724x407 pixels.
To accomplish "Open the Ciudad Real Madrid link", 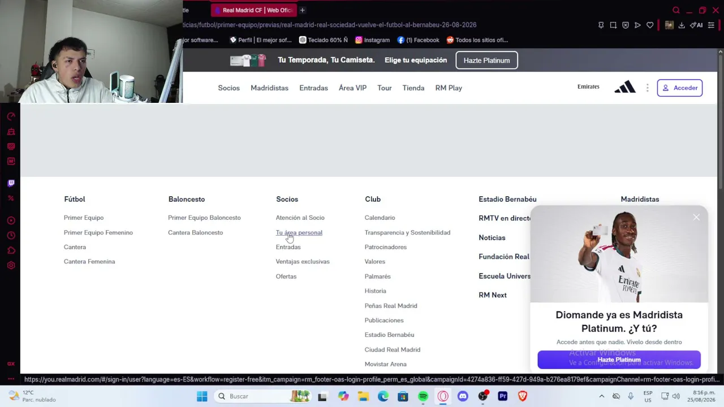I will coord(393,349).
